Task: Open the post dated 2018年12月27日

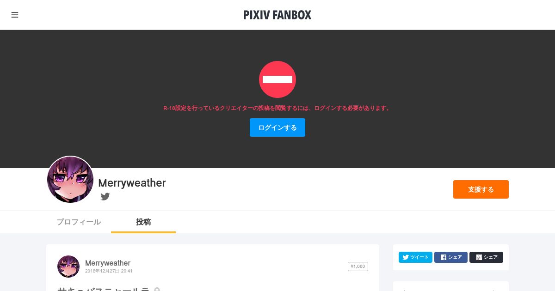Action: [109, 271]
